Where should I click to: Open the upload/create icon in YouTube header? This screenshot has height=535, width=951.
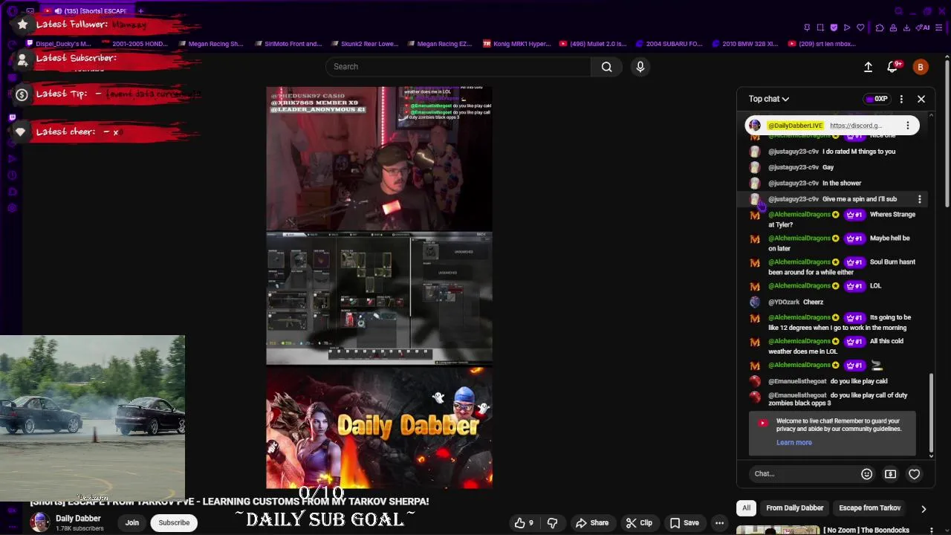point(868,67)
